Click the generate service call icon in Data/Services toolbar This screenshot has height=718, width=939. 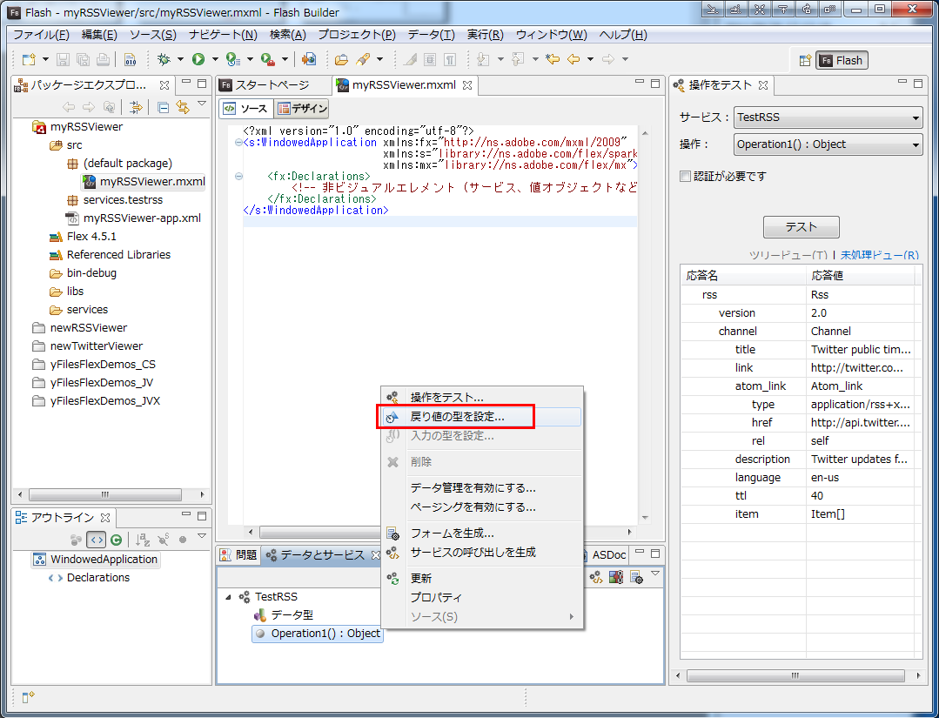(x=596, y=577)
